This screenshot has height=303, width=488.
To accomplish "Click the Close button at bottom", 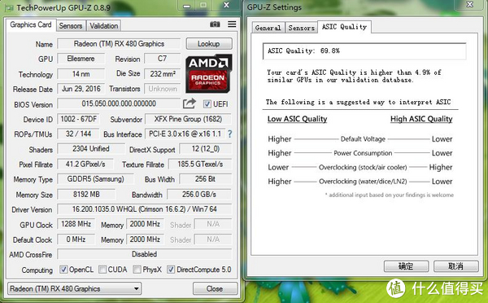I will [215, 288].
